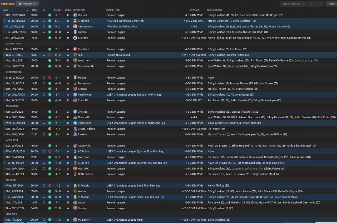Click the Newcastle club badge
Image resolution: width=337 pixels, height=223 pixels.
(x=75, y=117)
